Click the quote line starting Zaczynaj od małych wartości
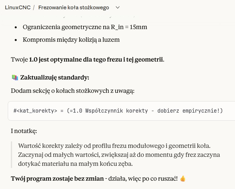The width and height of the screenshot is (235, 189). coord(119,155)
